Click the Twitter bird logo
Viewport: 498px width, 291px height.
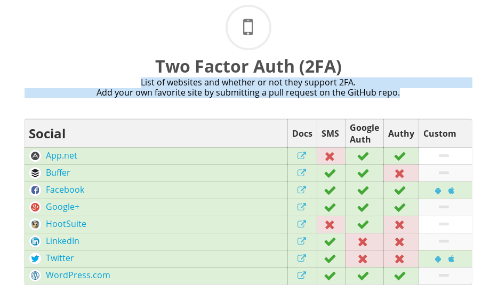[35, 258]
